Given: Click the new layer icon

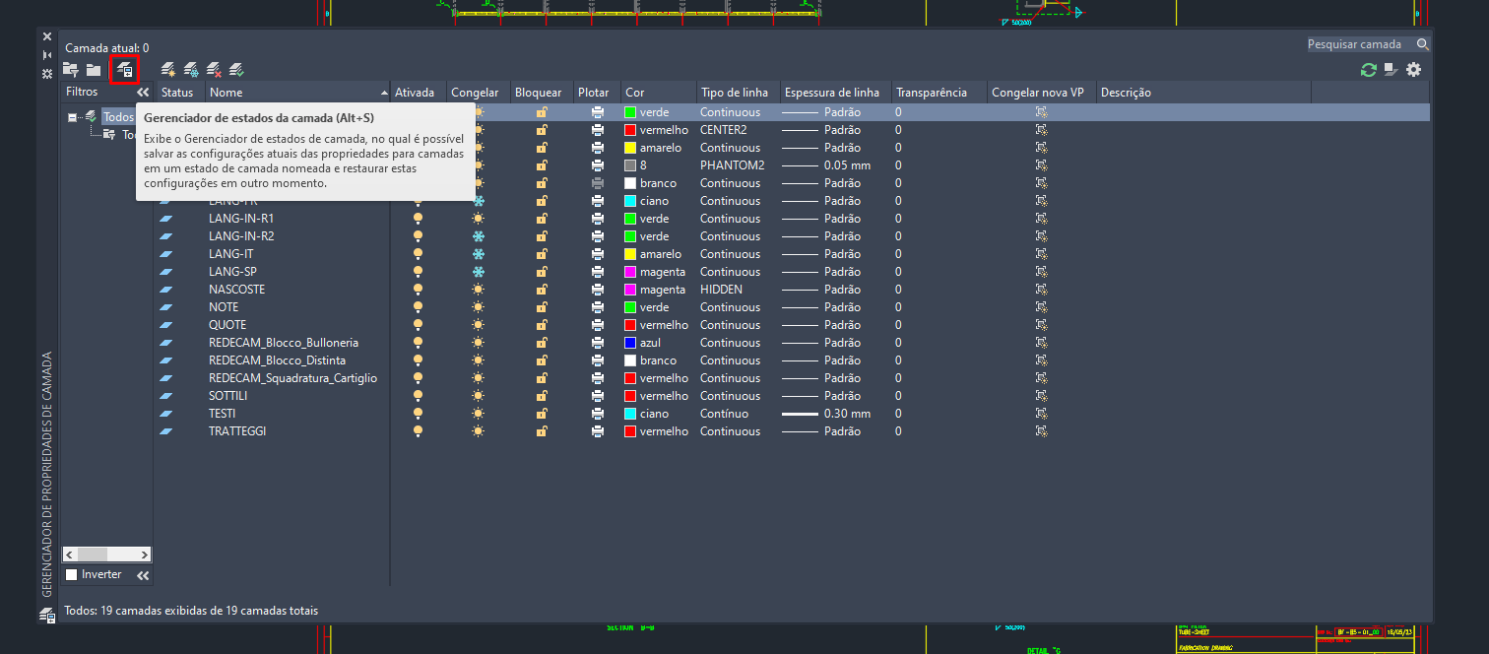Looking at the screenshot, I should pos(168,69).
